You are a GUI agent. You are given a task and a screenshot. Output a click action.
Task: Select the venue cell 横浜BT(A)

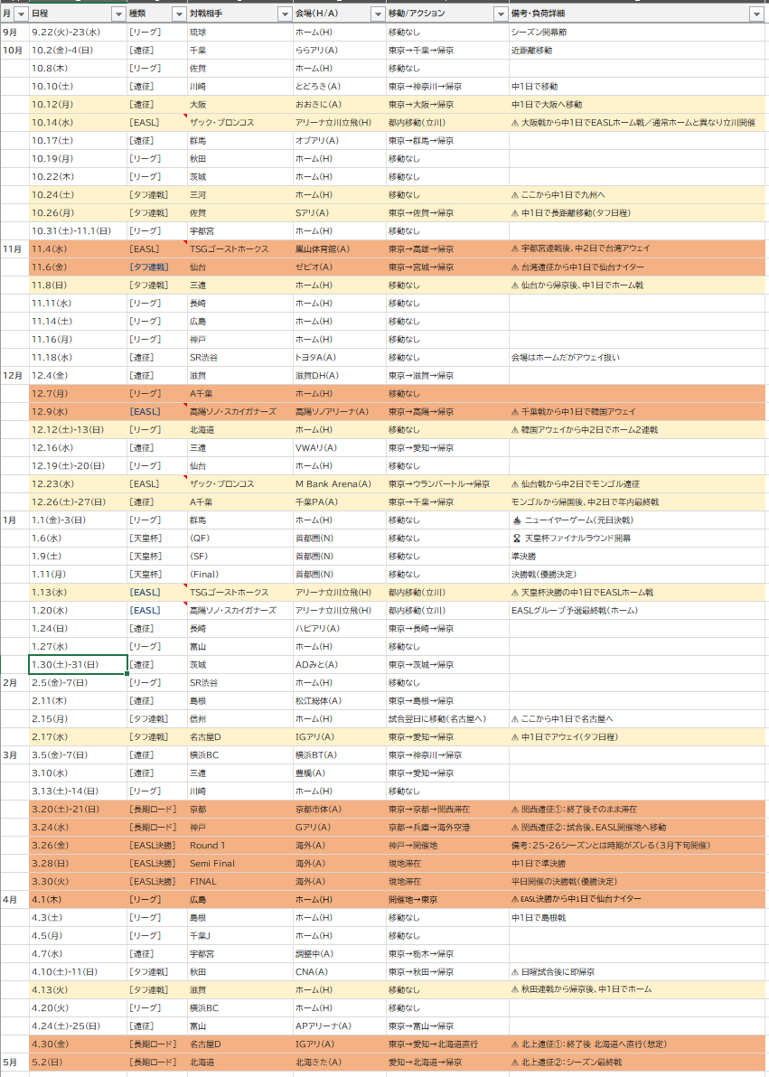tap(340, 754)
